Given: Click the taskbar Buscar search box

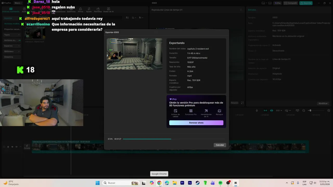Looking at the screenshot, I should point(121,183).
